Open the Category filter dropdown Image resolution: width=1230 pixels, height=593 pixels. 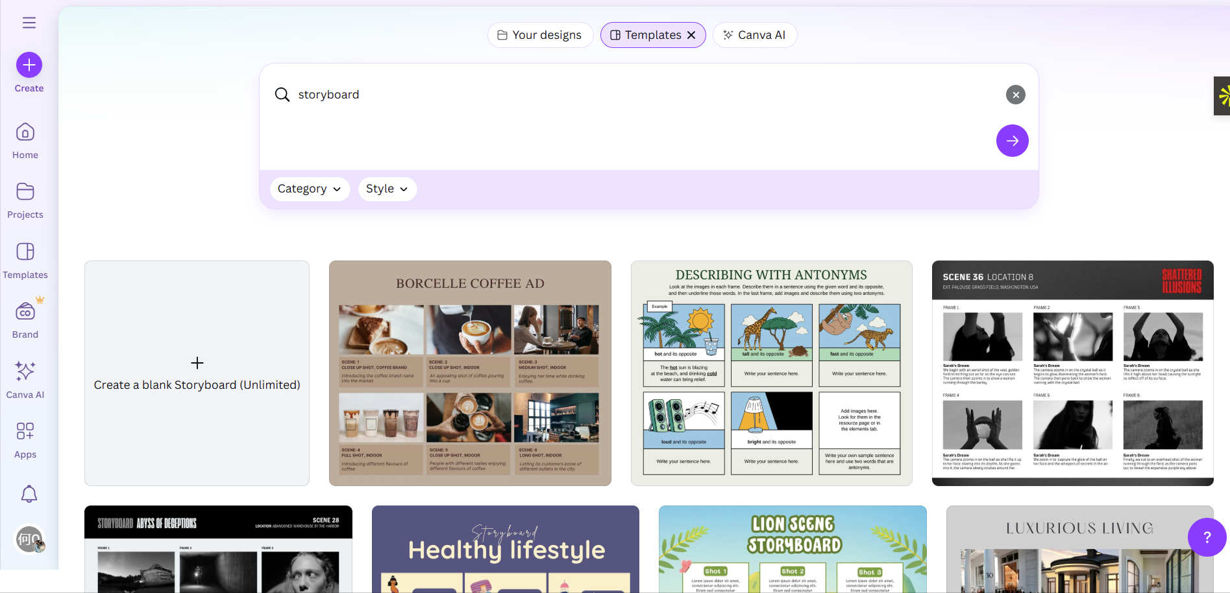point(310,189)
